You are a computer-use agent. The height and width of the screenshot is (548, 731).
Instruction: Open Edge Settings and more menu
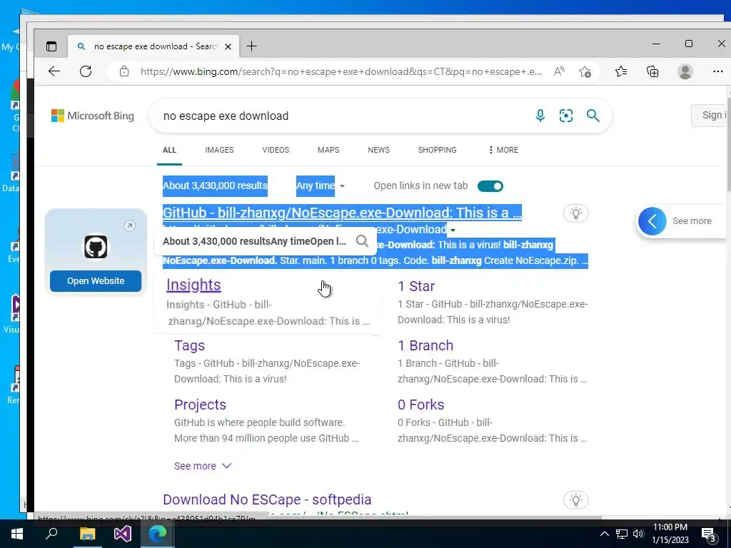(x=718, y=71)
